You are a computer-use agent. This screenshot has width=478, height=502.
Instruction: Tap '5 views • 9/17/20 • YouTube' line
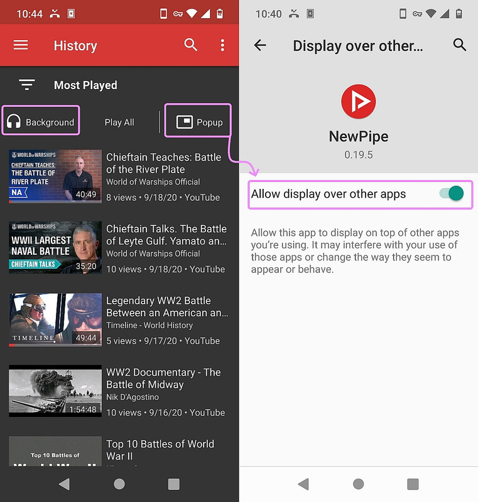(163, 341)
